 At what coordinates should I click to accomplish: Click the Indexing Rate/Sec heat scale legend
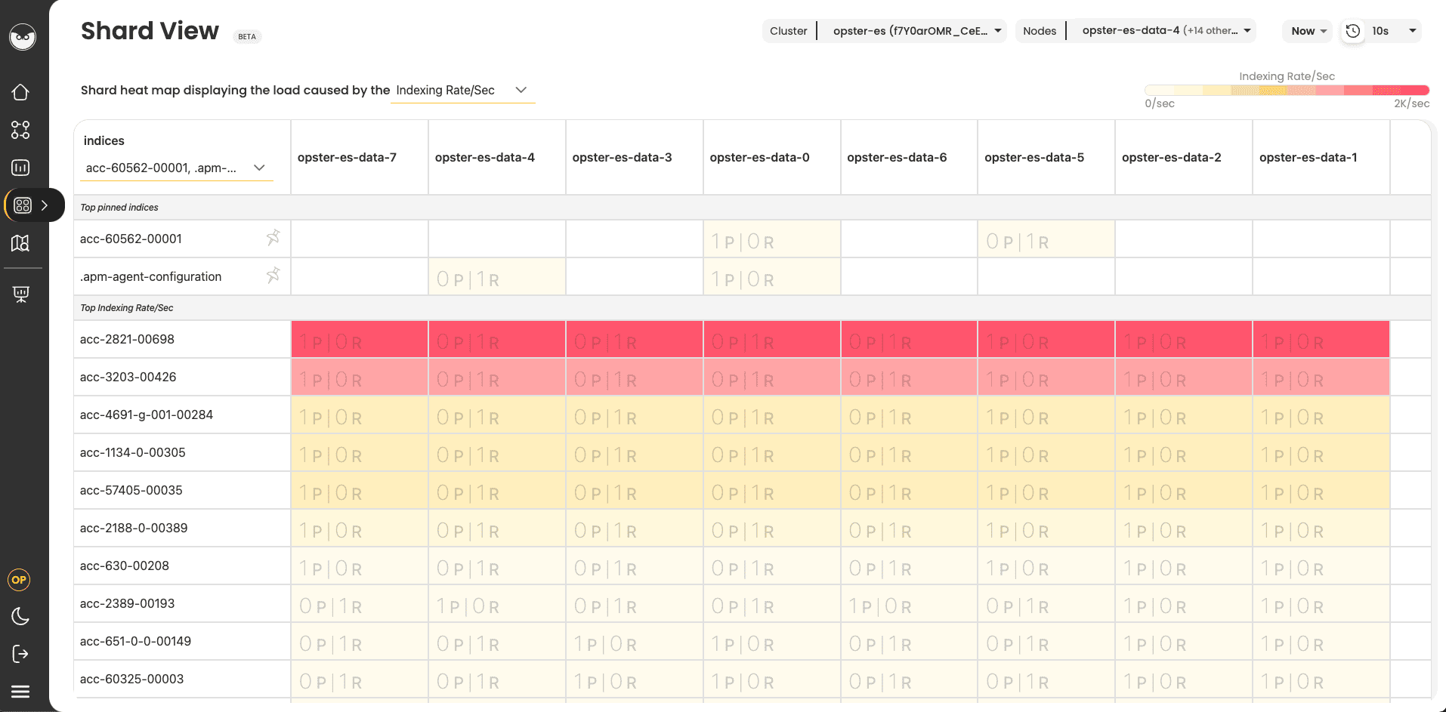(1287, 90)
